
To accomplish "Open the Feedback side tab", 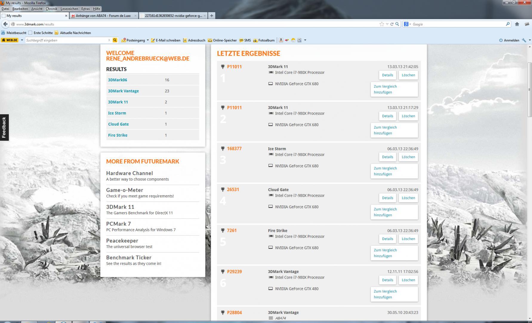I will click(4, 127).
